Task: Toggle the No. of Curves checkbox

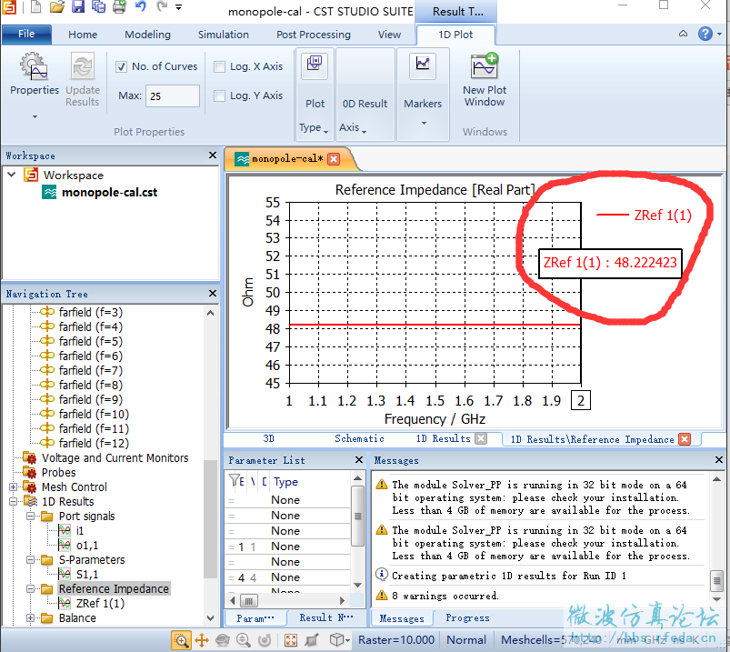Action: [121, 66]
